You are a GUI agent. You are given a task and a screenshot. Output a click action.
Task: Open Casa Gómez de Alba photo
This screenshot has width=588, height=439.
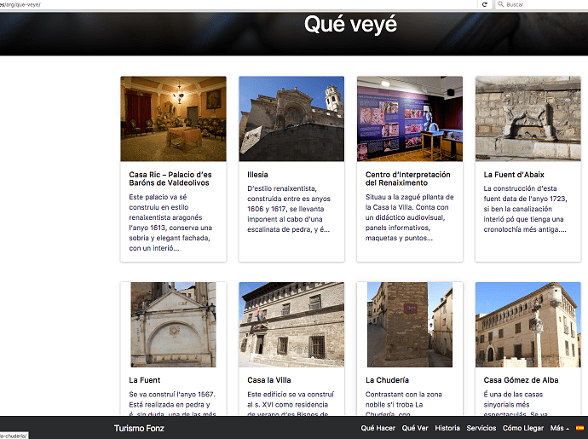(528, 325)
